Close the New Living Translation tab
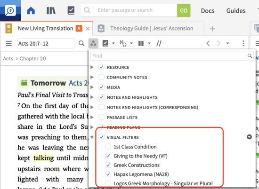The height and width of the screenshot is (189, 259). pos(88,29)
